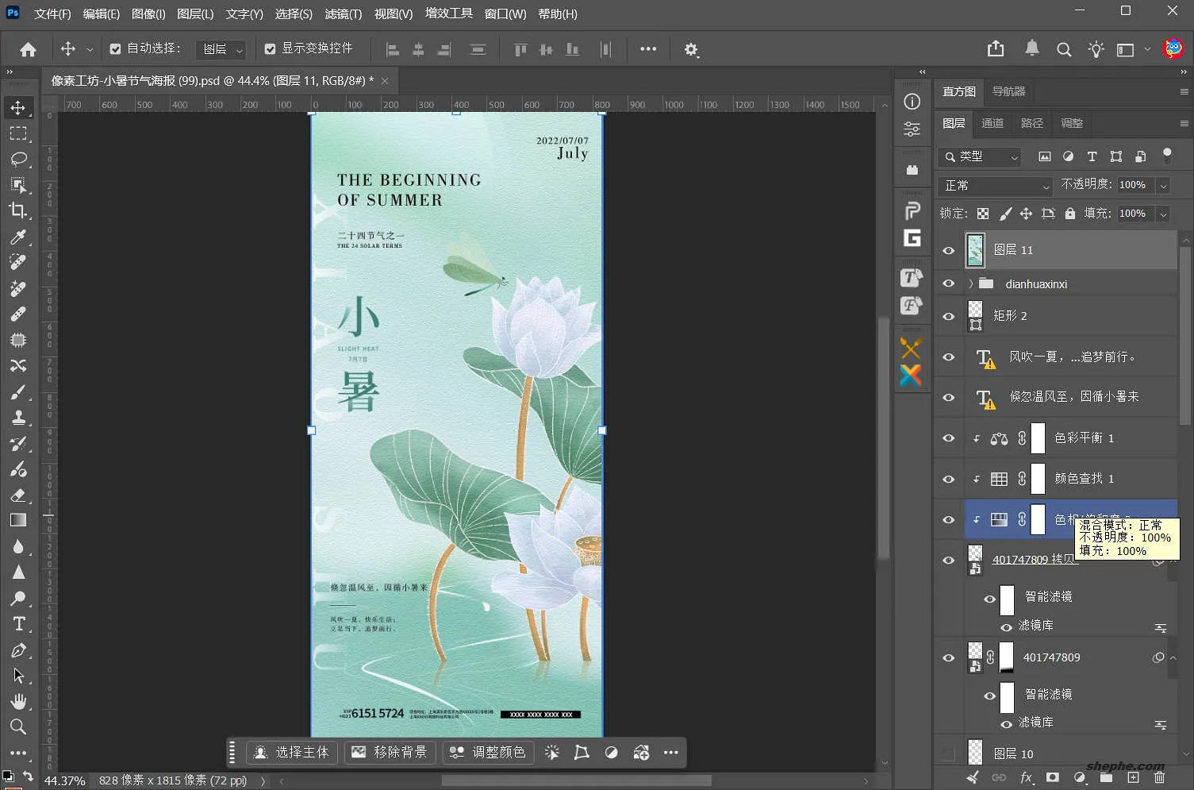Click the Home icon in options bar
1194x790 pixels.
click(28, 49)
